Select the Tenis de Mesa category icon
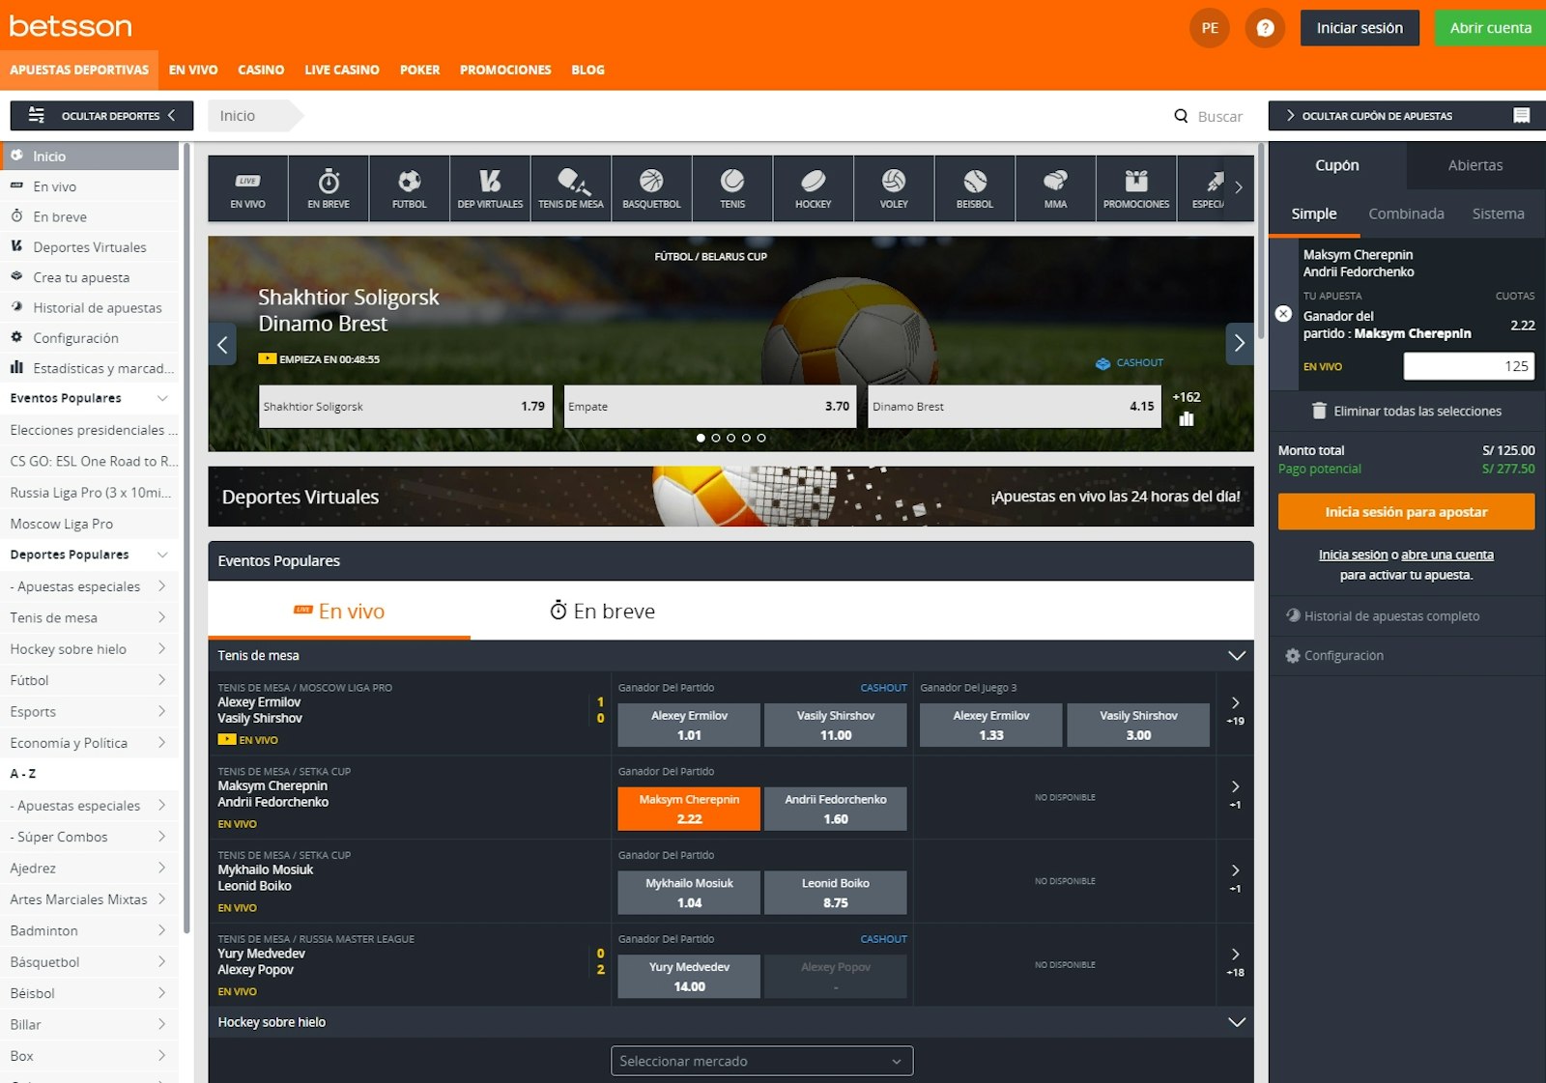The image size is (1546, 1083). coord(571,187)
